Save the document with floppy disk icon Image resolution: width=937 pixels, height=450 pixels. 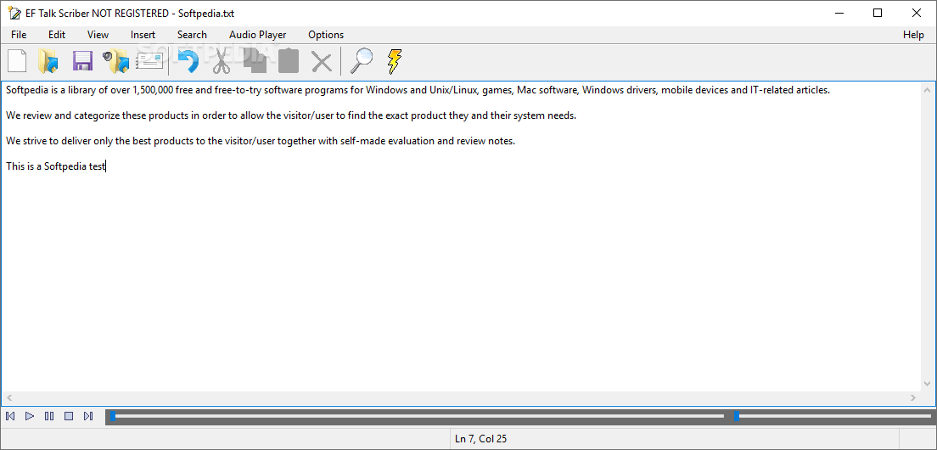(x=81, y=61)
